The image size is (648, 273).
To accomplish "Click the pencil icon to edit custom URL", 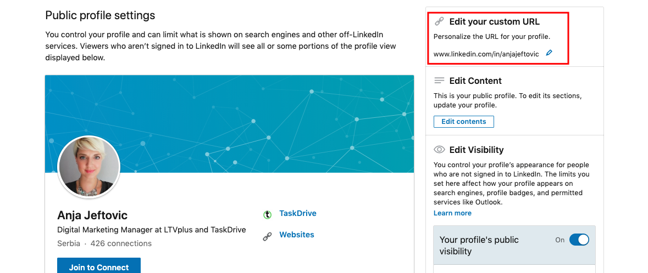I will [x=549, y=54].
